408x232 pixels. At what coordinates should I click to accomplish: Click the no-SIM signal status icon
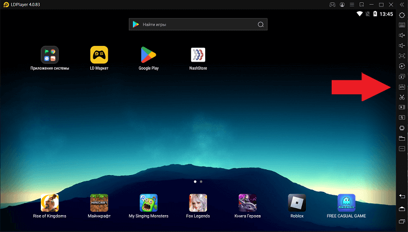368,14
